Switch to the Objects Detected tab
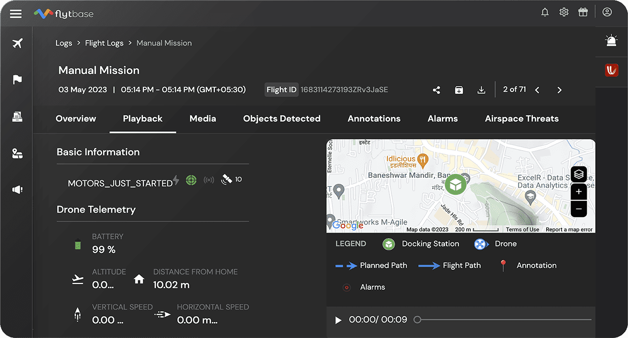Screen dimensions: 628x338 coord(282,118)
